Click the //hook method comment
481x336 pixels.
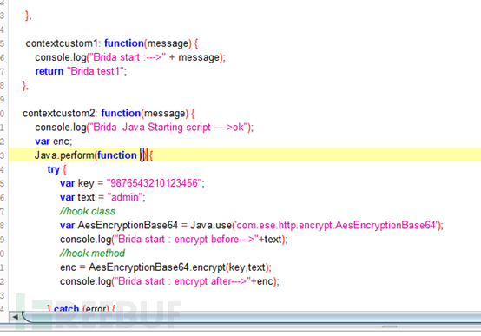[92, 254]
